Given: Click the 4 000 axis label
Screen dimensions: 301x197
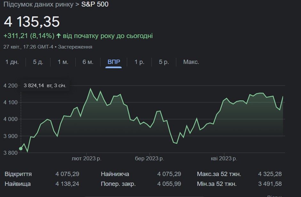Looking at the screenshot, I should pos(10,119).
